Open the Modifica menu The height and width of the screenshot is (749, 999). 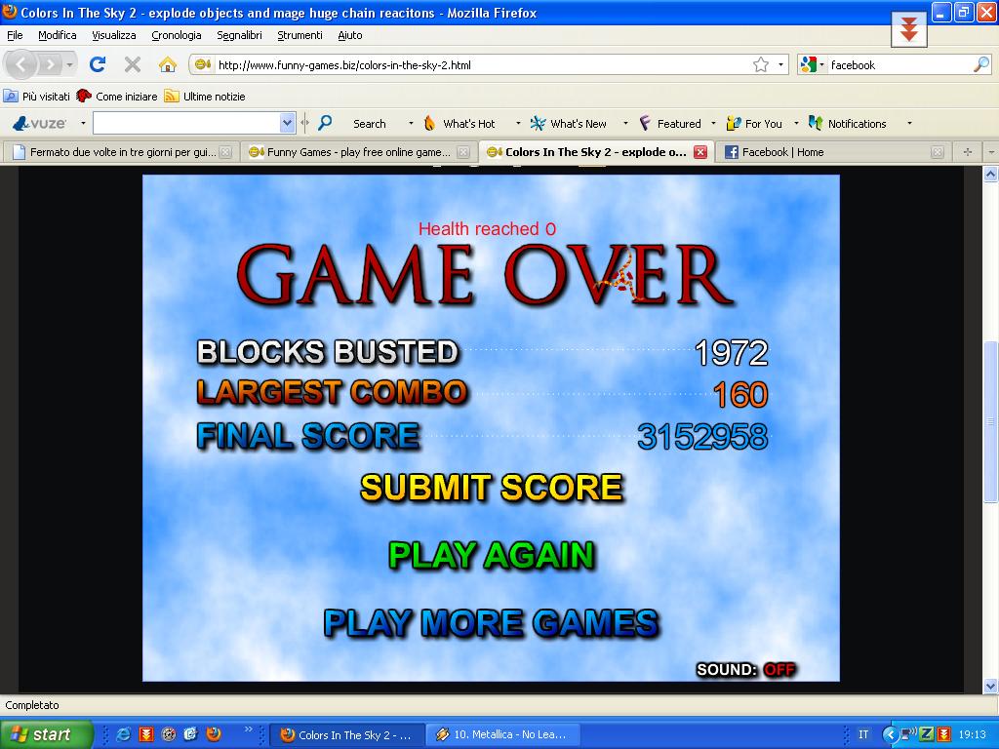[58, 35]
